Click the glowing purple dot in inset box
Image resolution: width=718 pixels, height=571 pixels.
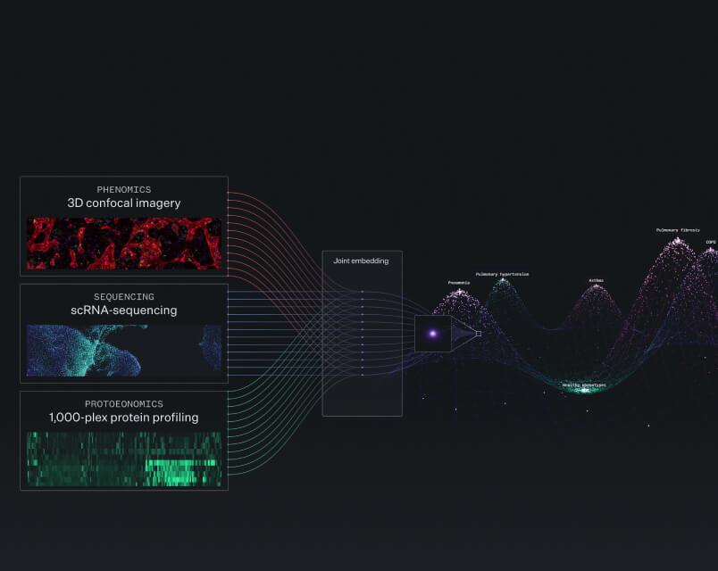click(433, 334)
